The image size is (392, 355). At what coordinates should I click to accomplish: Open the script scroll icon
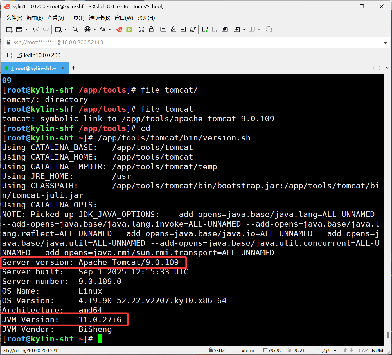click(x=193, y=29)
